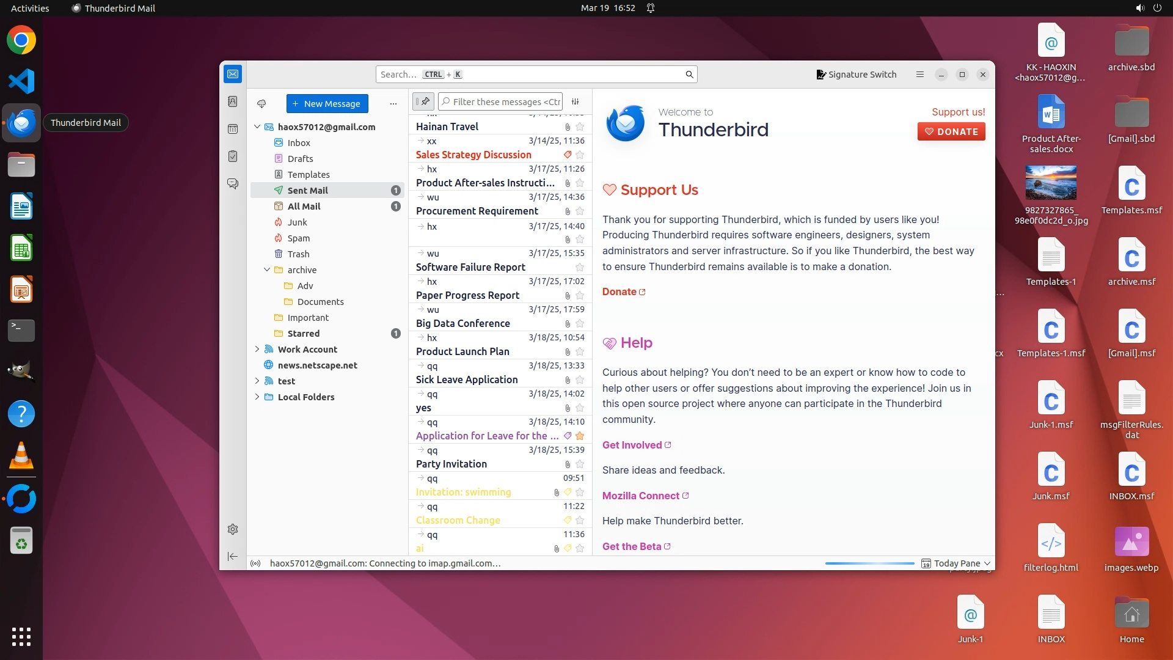1173x660 pixels.
Task: Open Thunderbird Settings gear icon
Action: (233, 529)
